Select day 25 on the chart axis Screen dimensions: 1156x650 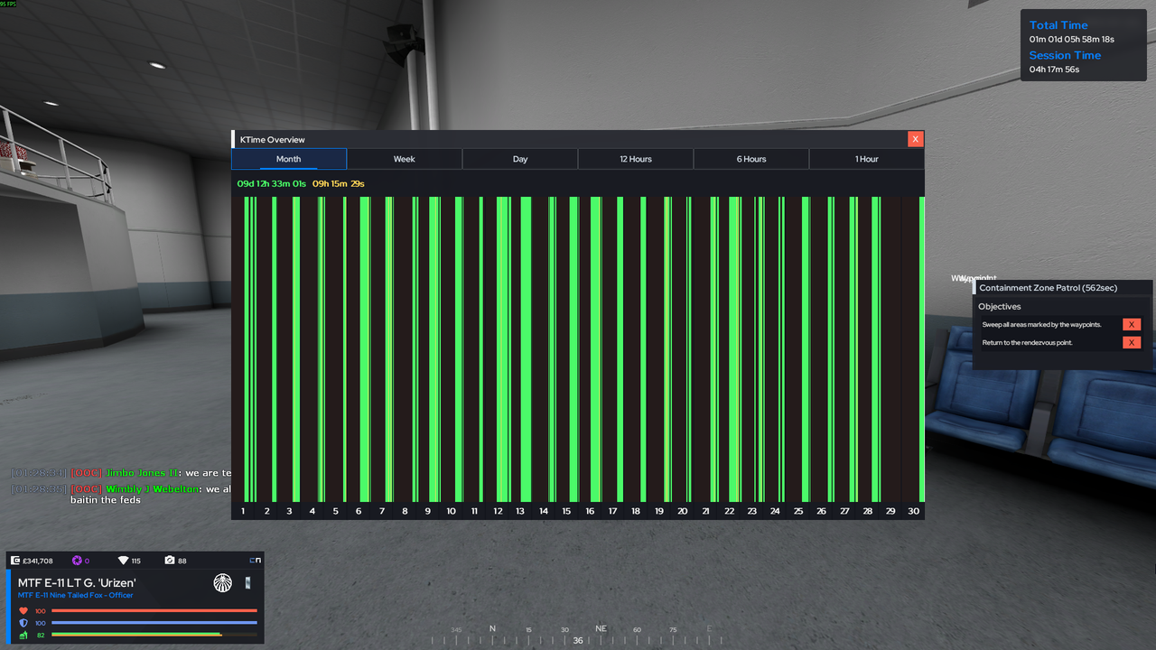tap(798, 512)
